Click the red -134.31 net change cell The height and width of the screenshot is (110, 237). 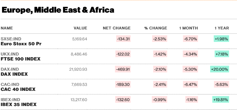pos(123,39)
